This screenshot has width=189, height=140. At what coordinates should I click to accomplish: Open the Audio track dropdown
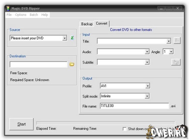click(147, 52)
